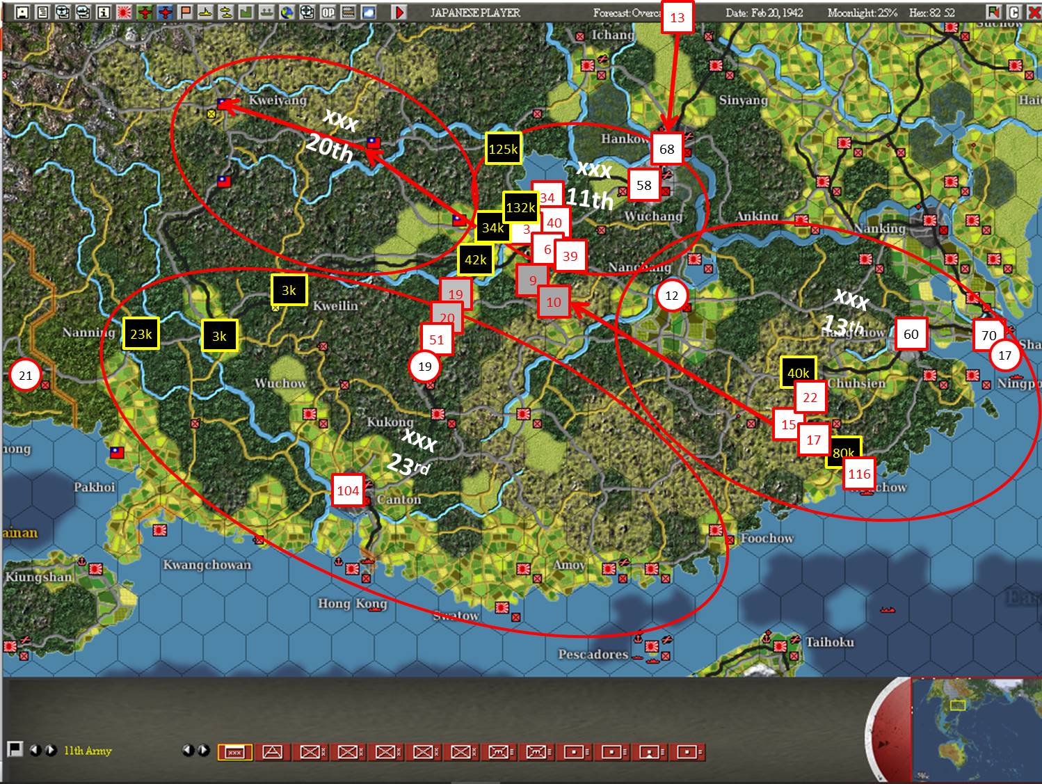Click the 'Moonlight: 25%' status text
This screenshot has height=784, width=1042.
pos(863,13)
